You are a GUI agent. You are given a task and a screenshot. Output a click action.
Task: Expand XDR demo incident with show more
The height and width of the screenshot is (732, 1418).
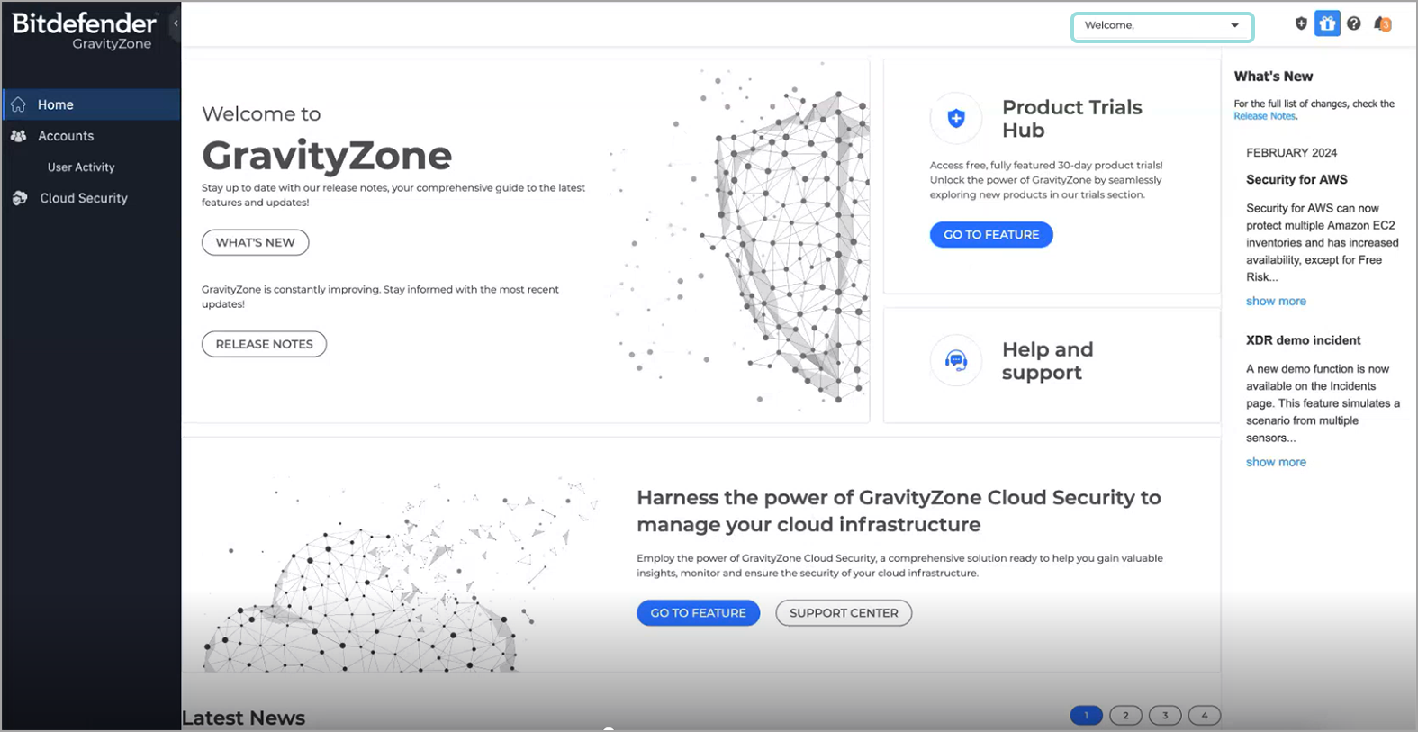coord(1276,462)
